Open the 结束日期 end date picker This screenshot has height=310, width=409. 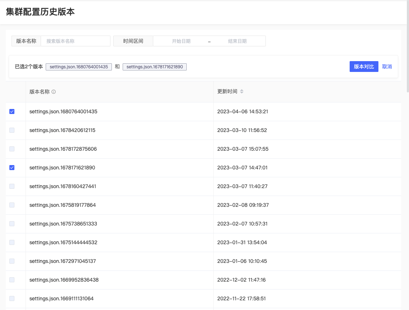237,41
